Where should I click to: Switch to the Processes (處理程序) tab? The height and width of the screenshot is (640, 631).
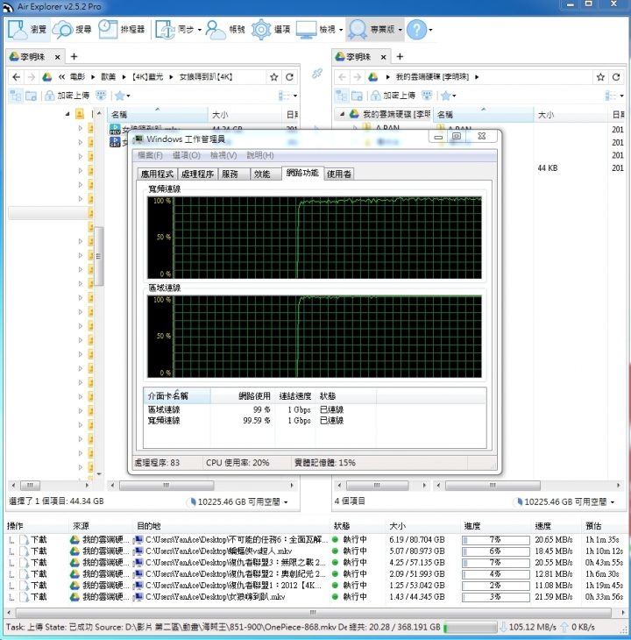[x=197, y=174]
